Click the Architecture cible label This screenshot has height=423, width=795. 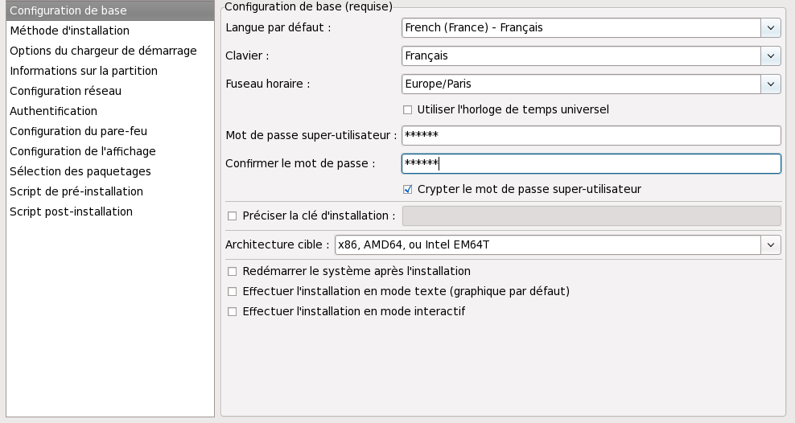[277, 244]
